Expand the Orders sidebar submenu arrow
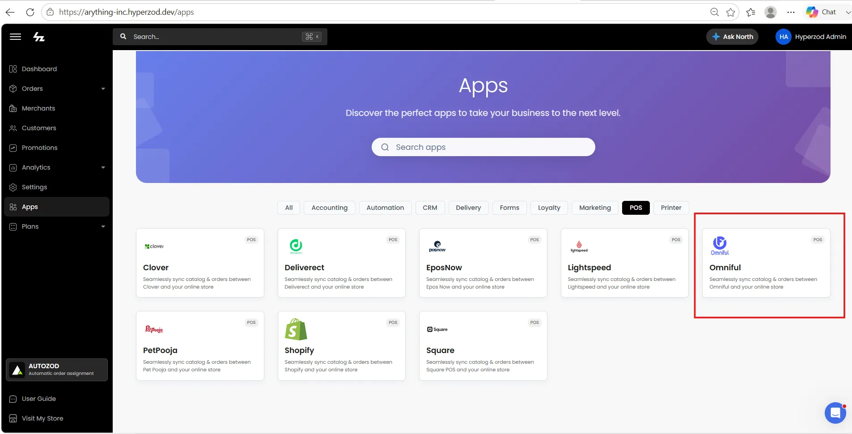Viewport: 852px width, 434px height. (103, 89)
